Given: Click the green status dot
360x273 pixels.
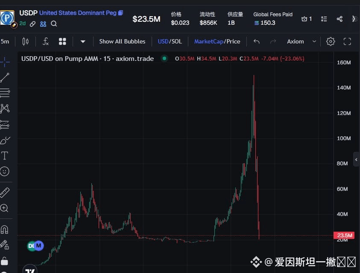Looking at the screenshot, I should tap(164, 58).
